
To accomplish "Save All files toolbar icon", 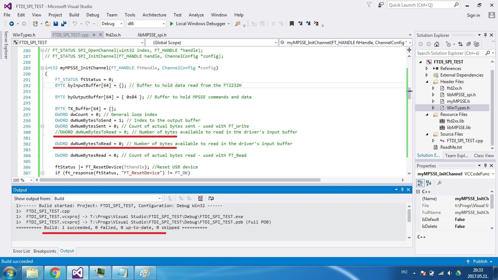I will click(63, 24).
